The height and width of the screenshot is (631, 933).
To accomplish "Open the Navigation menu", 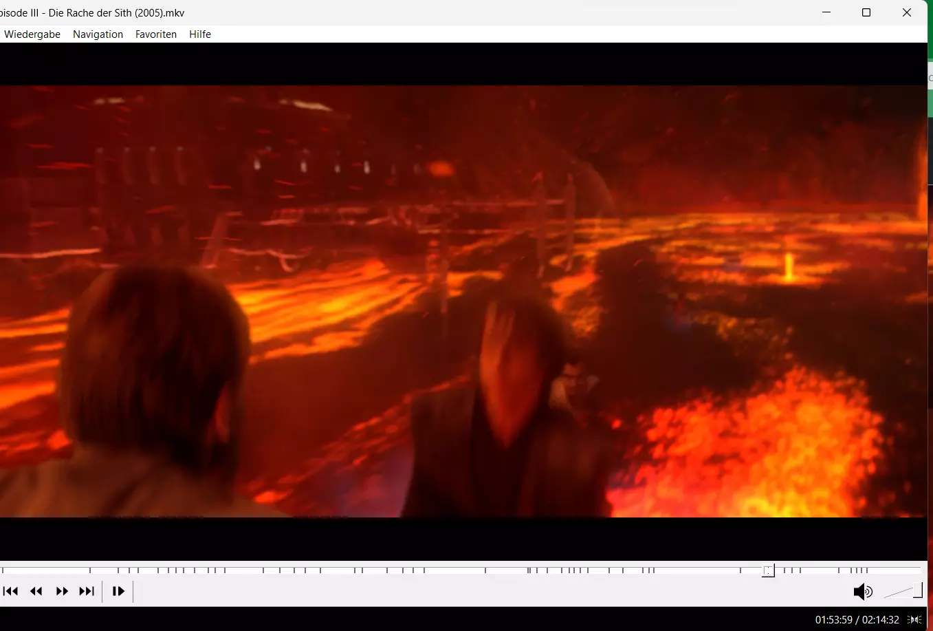I will [98, 34].
